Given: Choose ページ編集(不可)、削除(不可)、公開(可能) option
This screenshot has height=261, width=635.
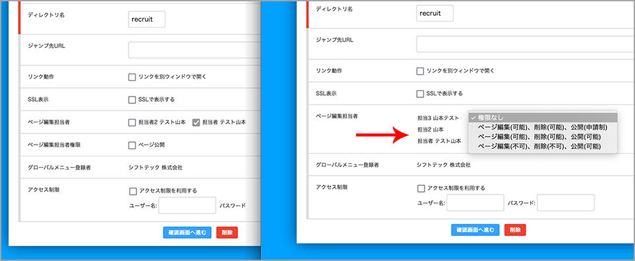Looking at the screenshot, I should [542, 146].
